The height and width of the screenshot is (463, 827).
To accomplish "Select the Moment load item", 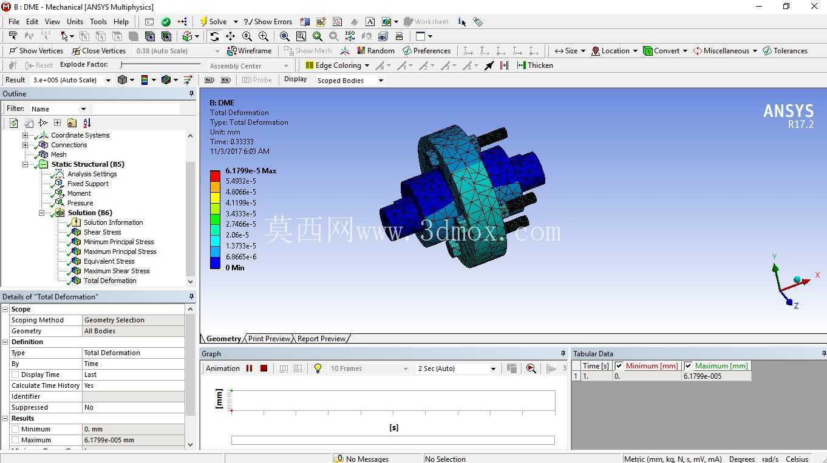I will [x=79, y=193].
